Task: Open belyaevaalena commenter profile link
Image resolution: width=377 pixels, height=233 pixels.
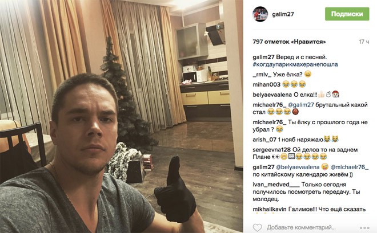Action: tap(272, 95)
